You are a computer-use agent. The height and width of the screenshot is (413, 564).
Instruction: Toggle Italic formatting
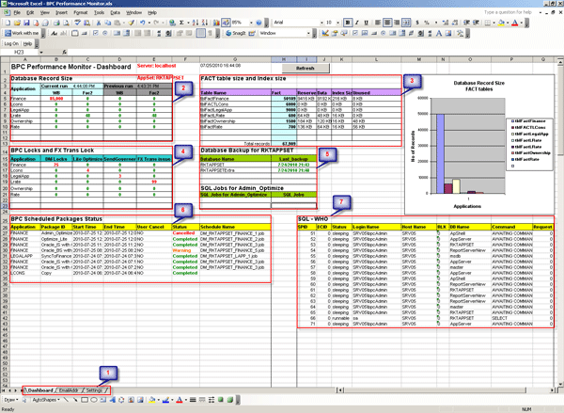356,22
